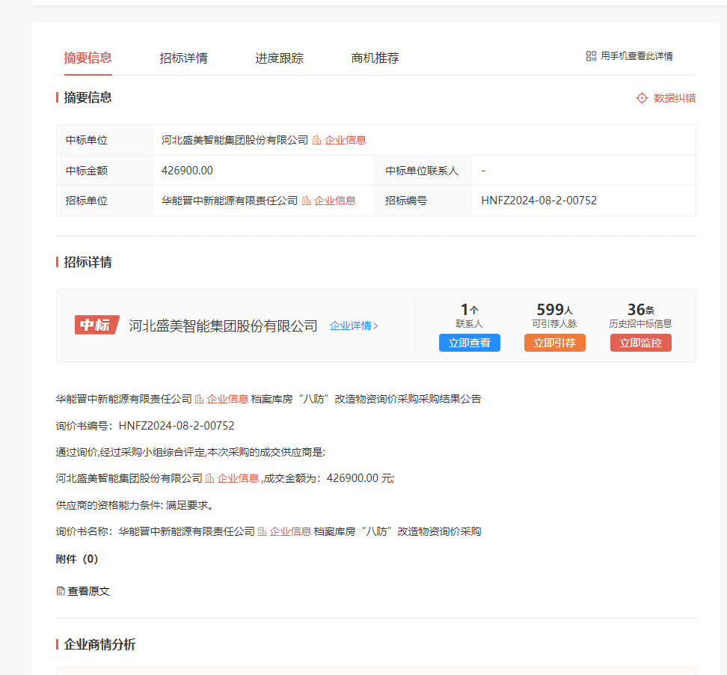This screenshot has width=727, height=675.
Task: Select the 商机推荐 tab
Action: pos(374,58)
